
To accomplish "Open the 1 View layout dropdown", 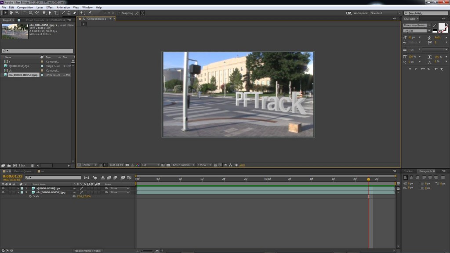I will click(204, 165).
